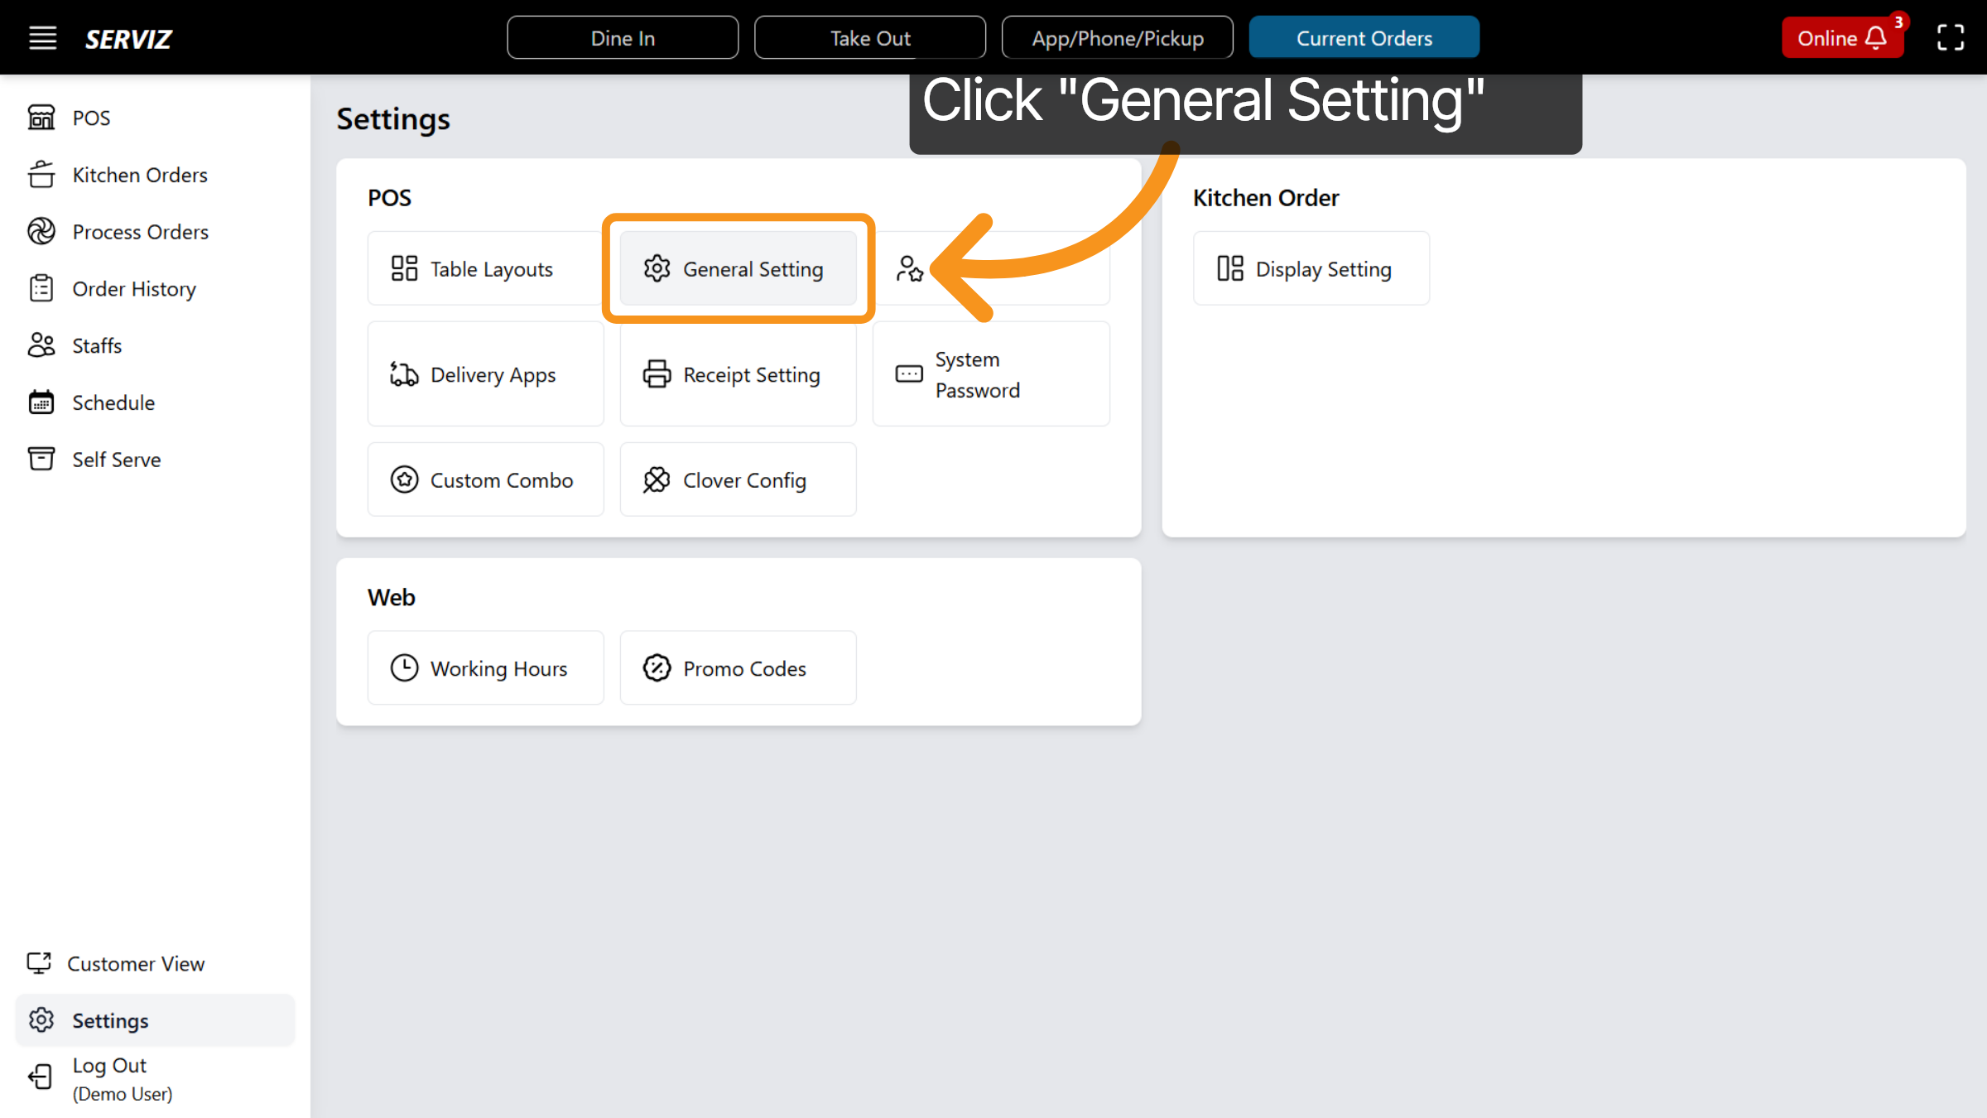This screenshot has height=1118, width=1987.
Task: Open the notifications bell with badge 3
Action: coord(1876,37)
